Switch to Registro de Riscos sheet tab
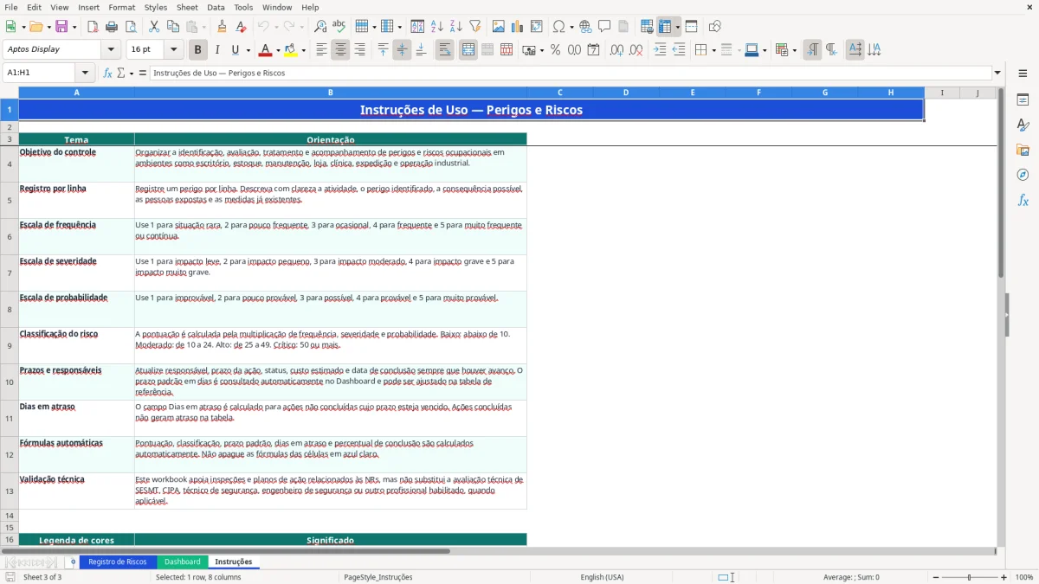Viewport: 1039px width, 584px height. pos(118,562)
